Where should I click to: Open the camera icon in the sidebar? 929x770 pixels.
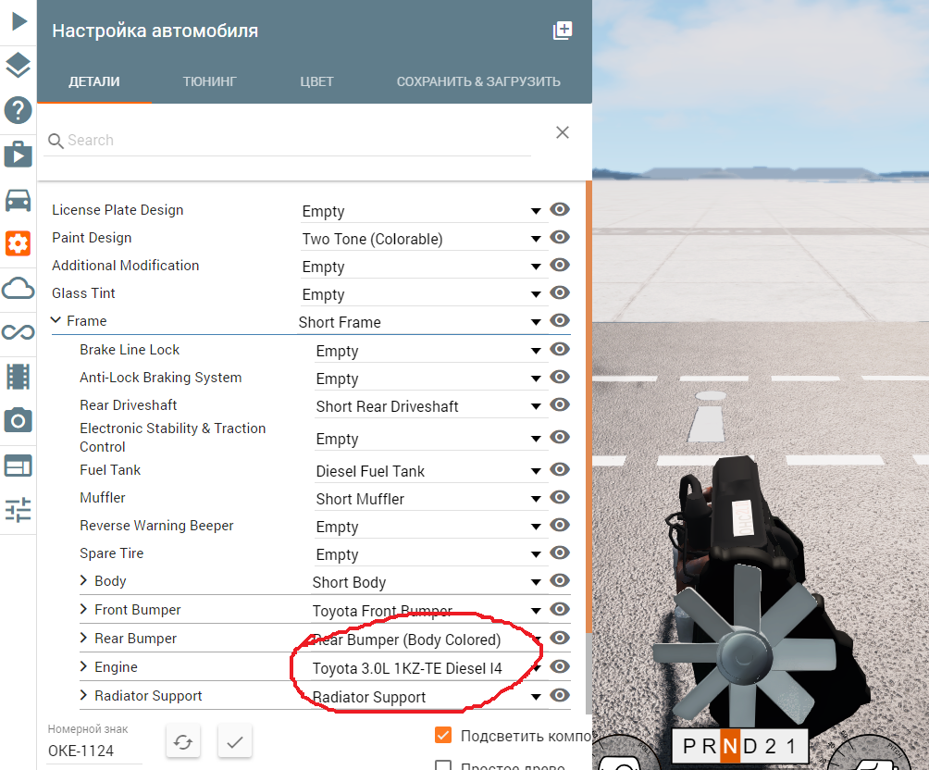19,420
